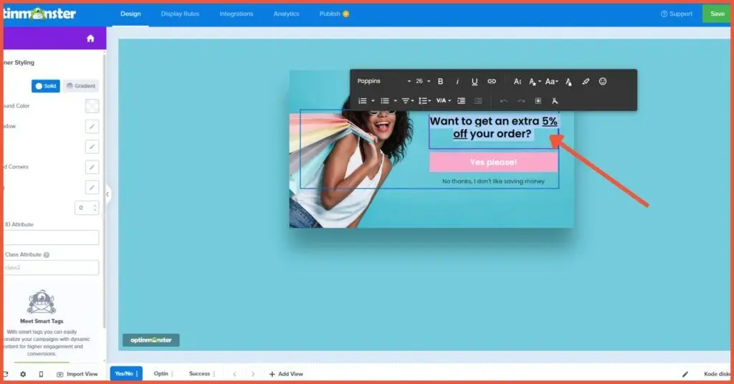Open the Analytics tab
The height and width of the screenshot is (384, 734).
(286, 14)
